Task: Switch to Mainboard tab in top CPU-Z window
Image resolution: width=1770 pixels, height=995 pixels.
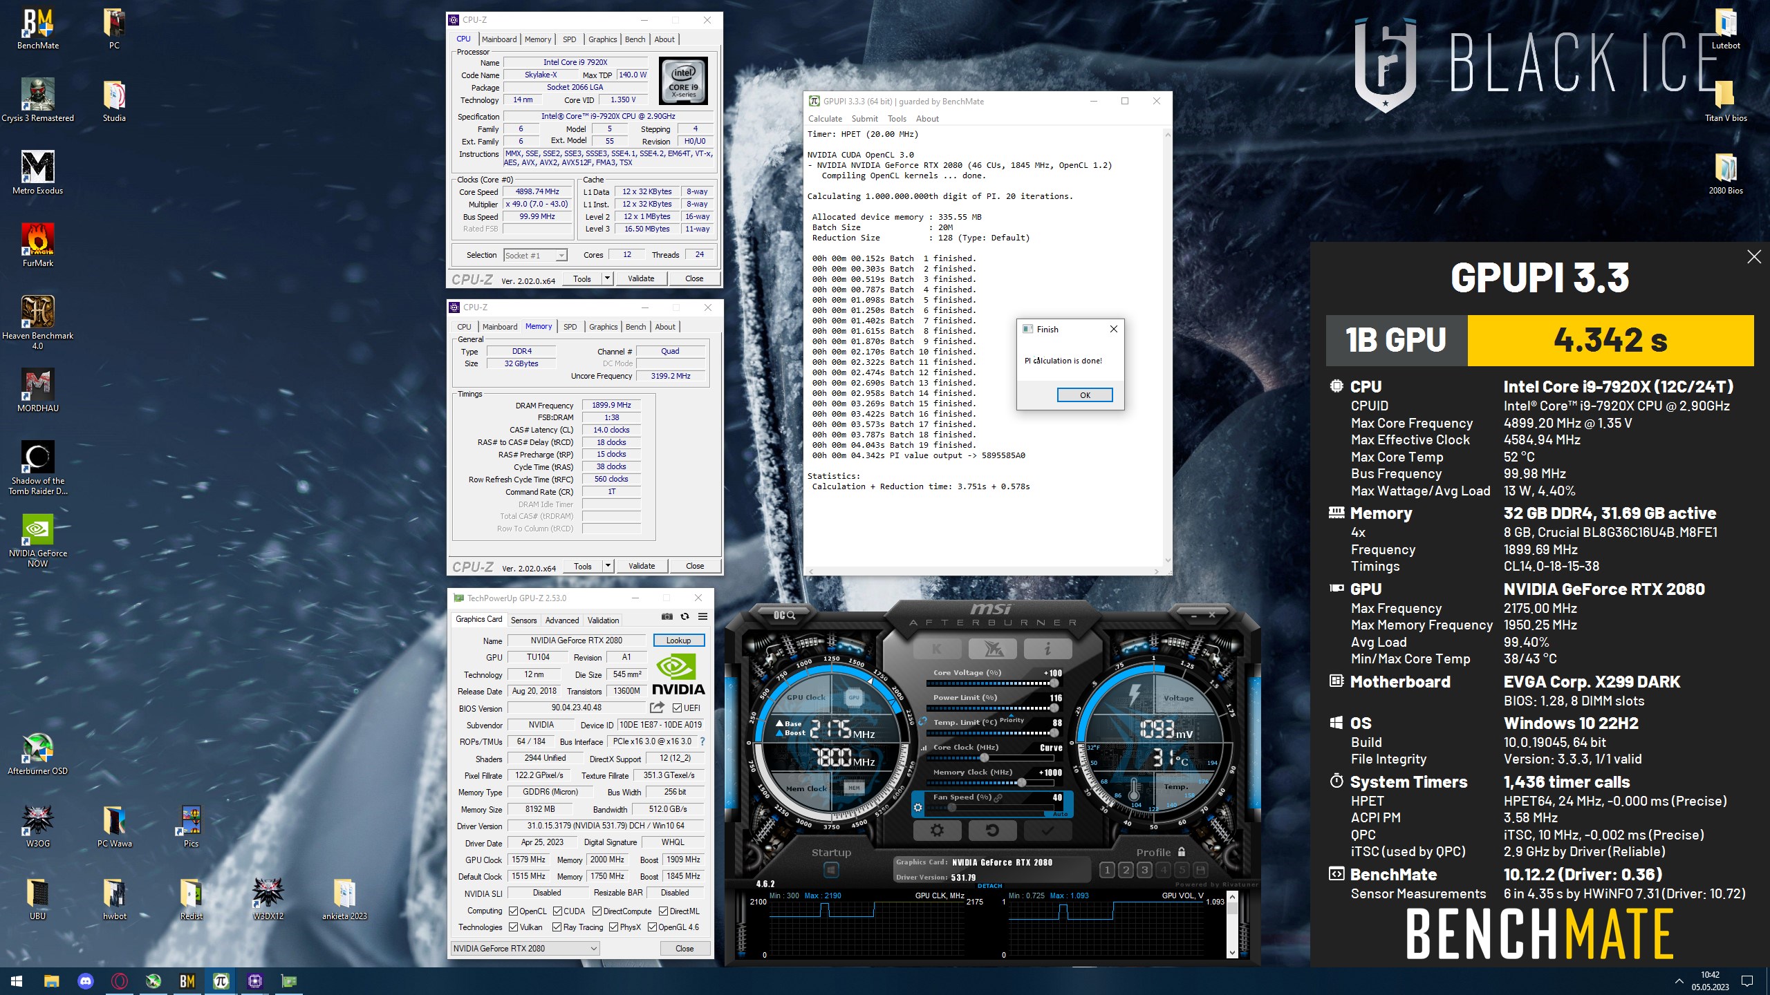Action: [499, 39]
